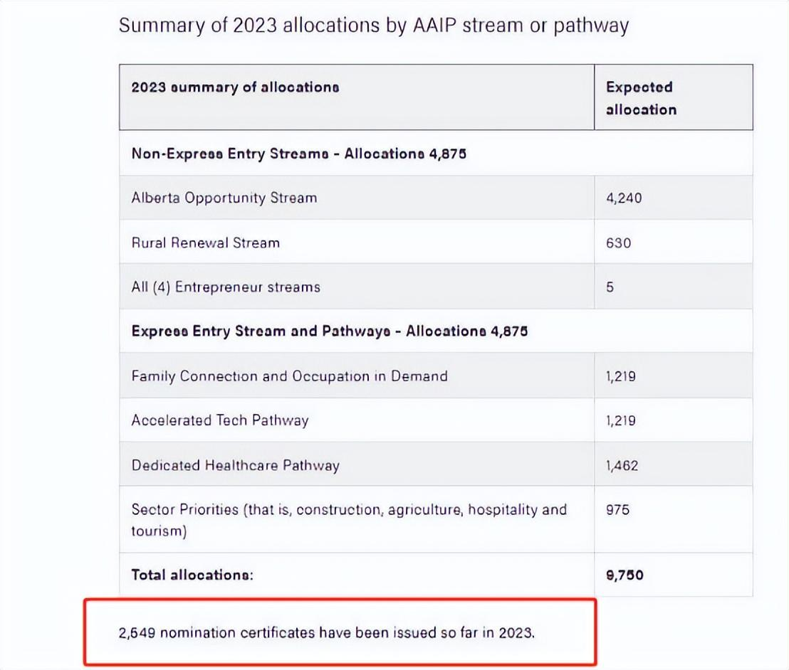Screen dimensions: 789x670
Task: Select the 1,462 allocation value
Action: pyautogui.click(x=622, y=466)
